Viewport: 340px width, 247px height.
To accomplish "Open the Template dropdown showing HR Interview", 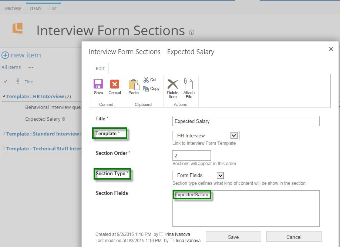I will 235,135.
